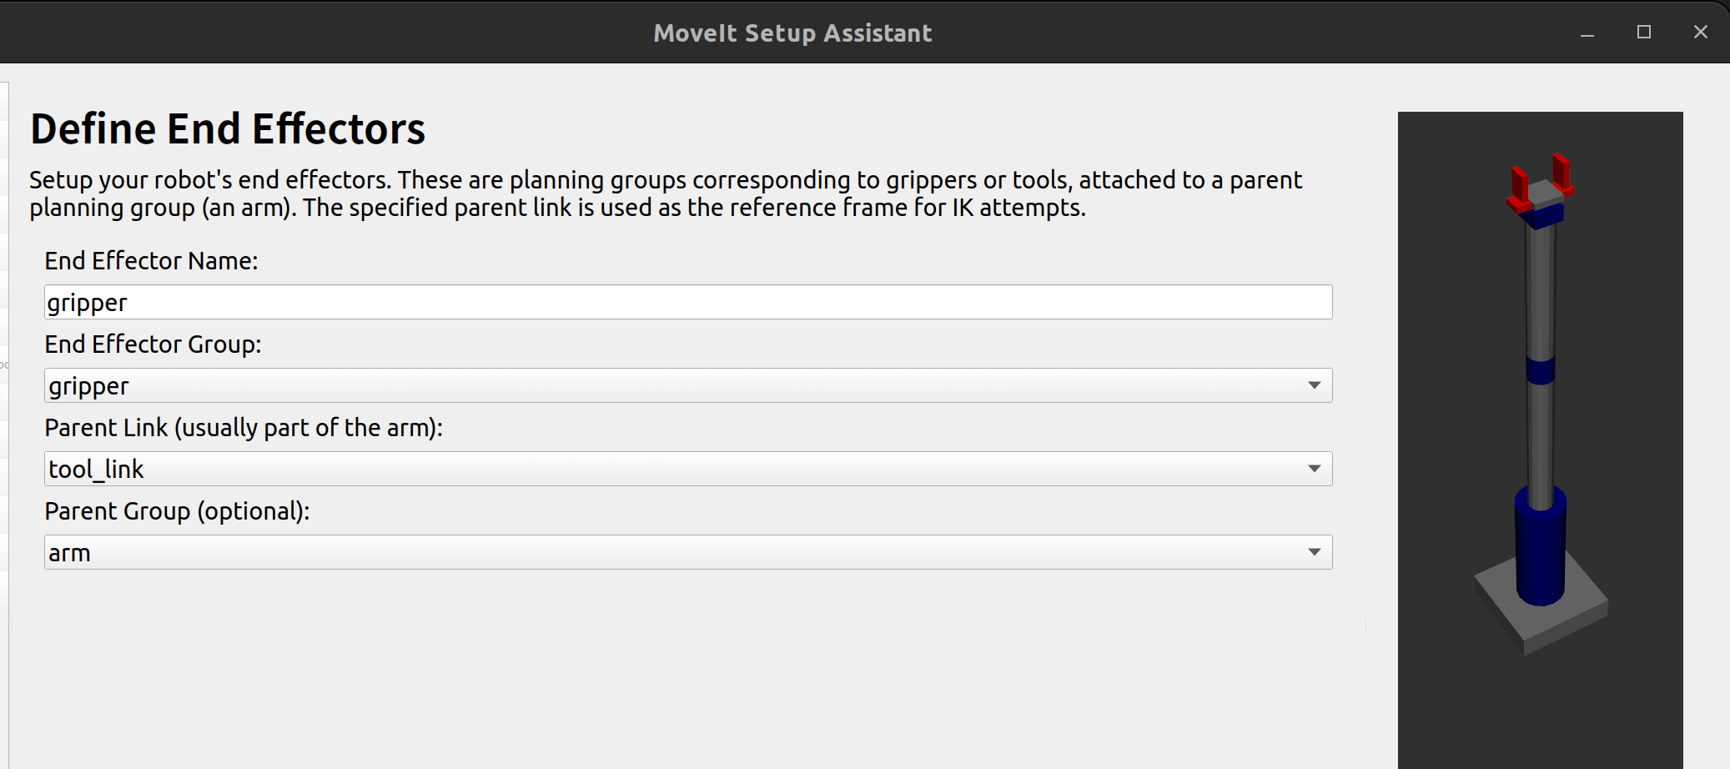
Task: Click the blue elbow joint mid-arm
Action: tap(1541, 369)
